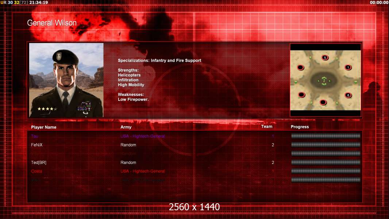Click Tau's loading progress bar
389x219 pixels.
pyautogui.click(x=326, y=136)
